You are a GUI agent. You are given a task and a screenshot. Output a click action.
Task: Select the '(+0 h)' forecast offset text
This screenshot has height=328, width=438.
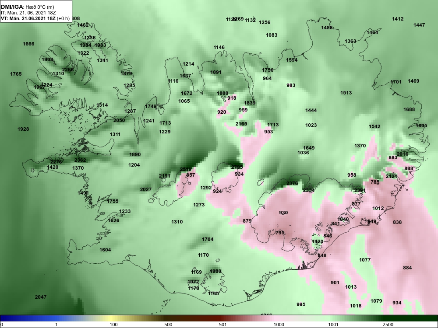pyautogui.click(x=63, y=19)
